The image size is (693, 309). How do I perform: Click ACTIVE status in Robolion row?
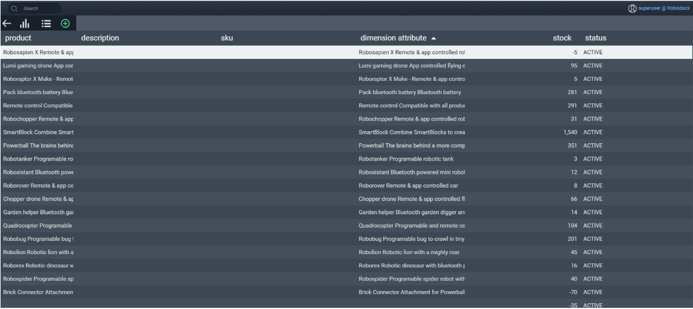point(593,252)
